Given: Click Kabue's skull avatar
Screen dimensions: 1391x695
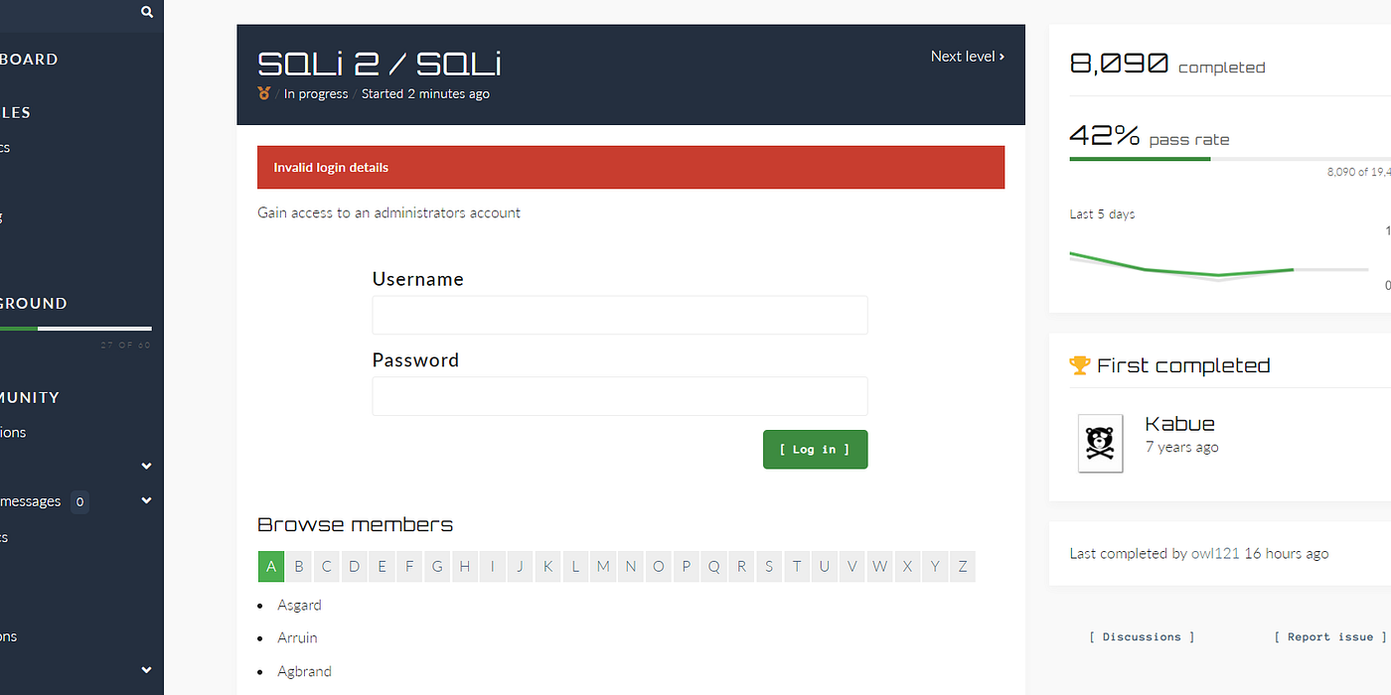Looking at the screenshot, I should [x=1100, y=443].
